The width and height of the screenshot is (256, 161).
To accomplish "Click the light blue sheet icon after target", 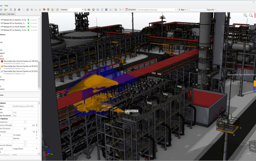I will pos(102,9).
